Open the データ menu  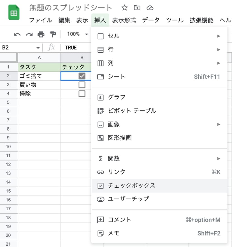[x=151, y=20]
